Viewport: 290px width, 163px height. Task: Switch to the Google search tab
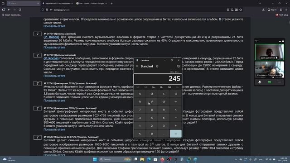92,3
